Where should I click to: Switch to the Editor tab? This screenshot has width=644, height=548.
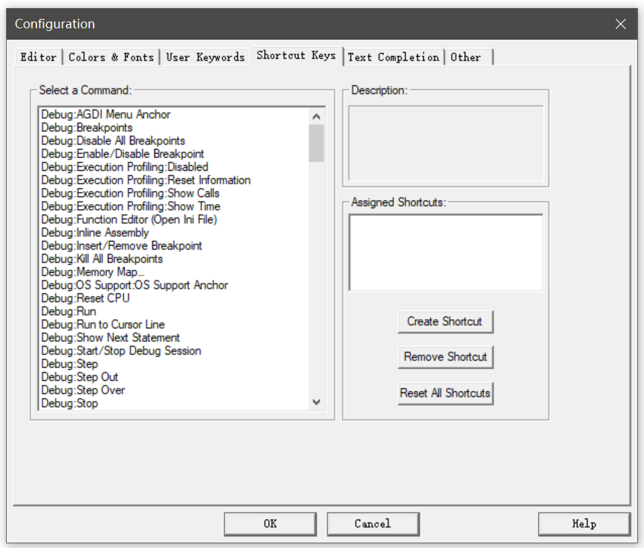point(38,57)
